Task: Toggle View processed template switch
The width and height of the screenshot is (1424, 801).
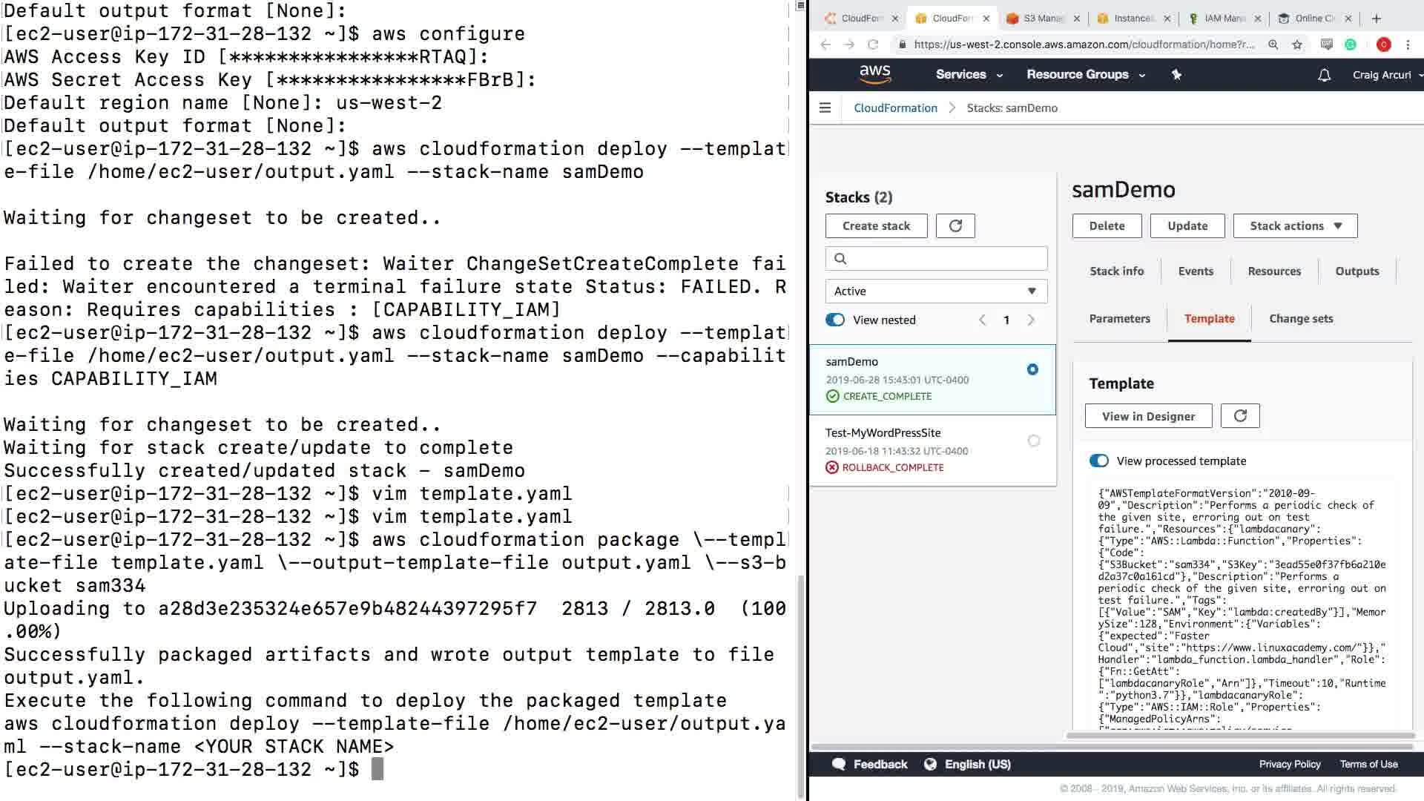Action: [x=1099, y=461]
